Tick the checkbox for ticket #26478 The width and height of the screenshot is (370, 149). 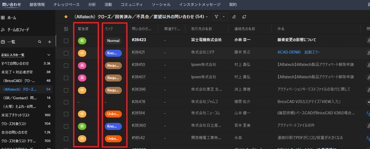[x=66, y=102]
